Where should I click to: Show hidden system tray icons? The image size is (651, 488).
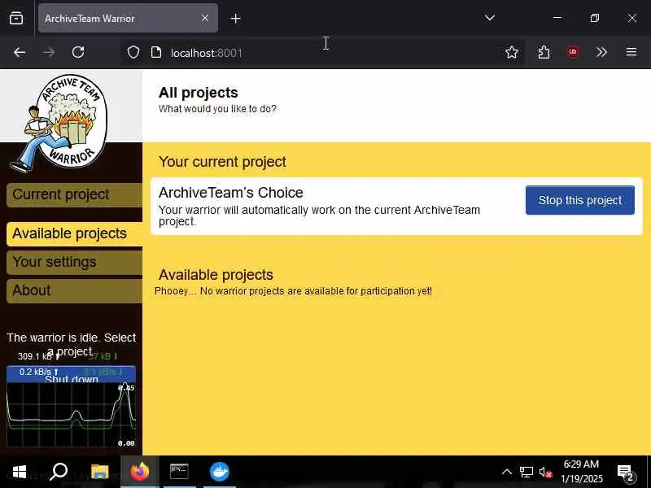click(507, 473)
